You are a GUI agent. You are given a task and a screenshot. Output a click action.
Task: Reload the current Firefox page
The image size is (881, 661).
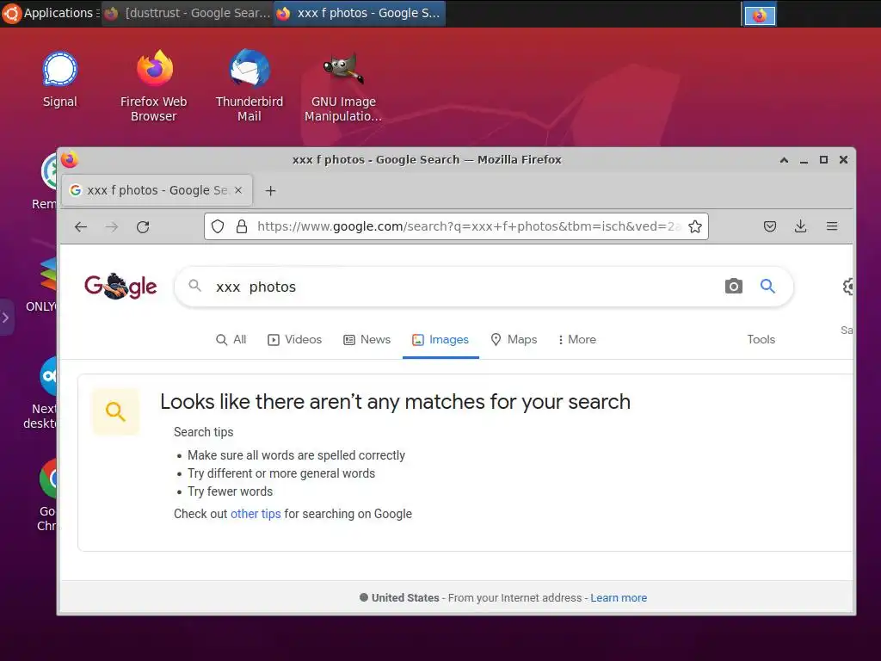(x=143, y=226)
